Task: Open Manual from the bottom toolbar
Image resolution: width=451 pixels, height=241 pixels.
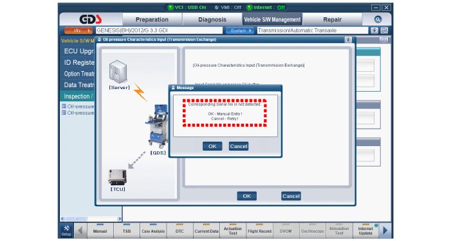Action: (100, 230)
